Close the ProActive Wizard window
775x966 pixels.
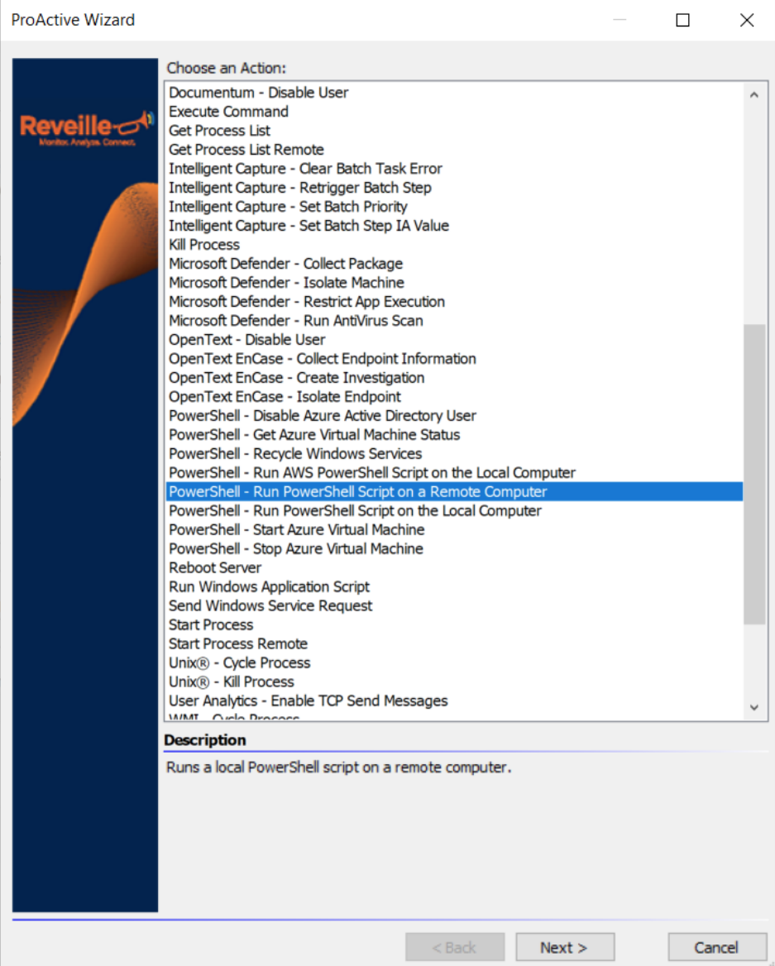pos(747,21)
